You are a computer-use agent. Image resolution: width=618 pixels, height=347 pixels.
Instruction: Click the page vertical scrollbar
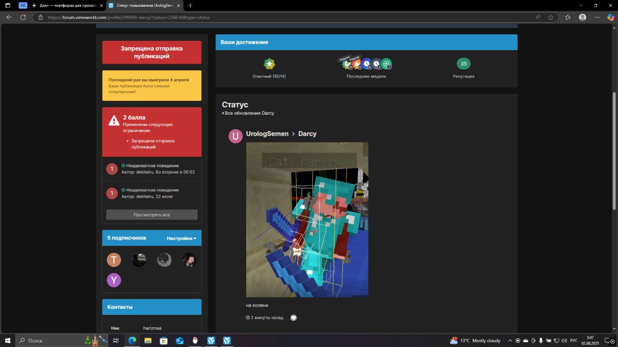614,149
